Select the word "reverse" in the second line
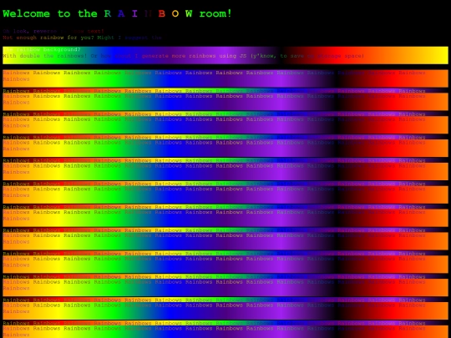451x338 pixels. pyautogui.click(x=45, y=31)
